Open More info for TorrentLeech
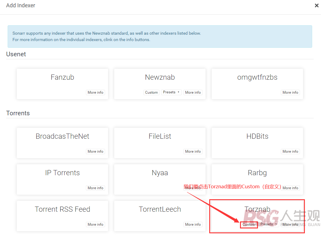The image size is (321, 240). (193, 224)
